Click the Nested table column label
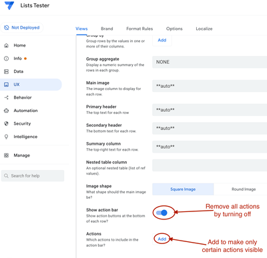The width and height of the screenshot is (267, 258). pyautogui.click(x=107, y=162)
